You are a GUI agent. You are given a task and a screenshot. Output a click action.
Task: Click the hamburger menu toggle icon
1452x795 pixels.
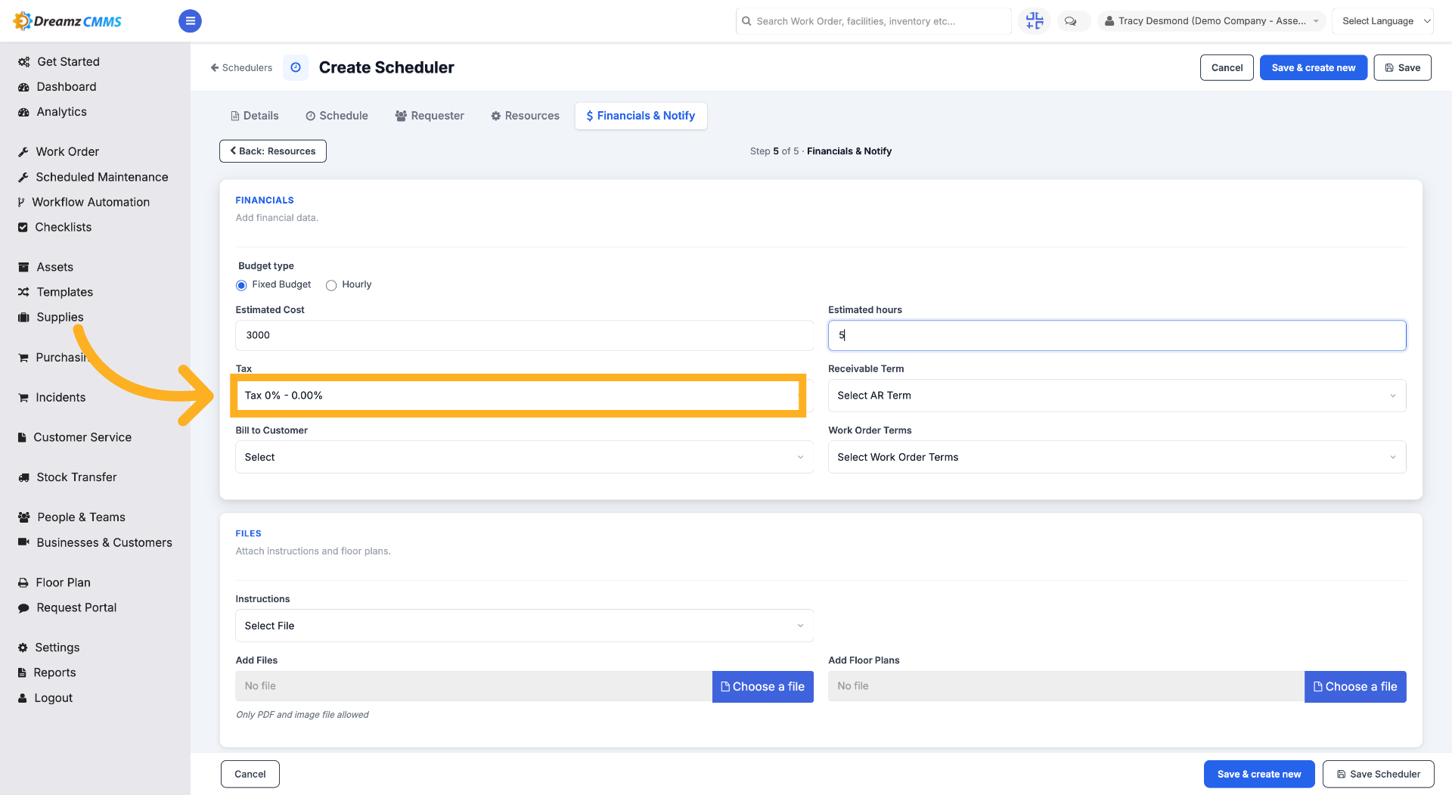coord(190,21)
